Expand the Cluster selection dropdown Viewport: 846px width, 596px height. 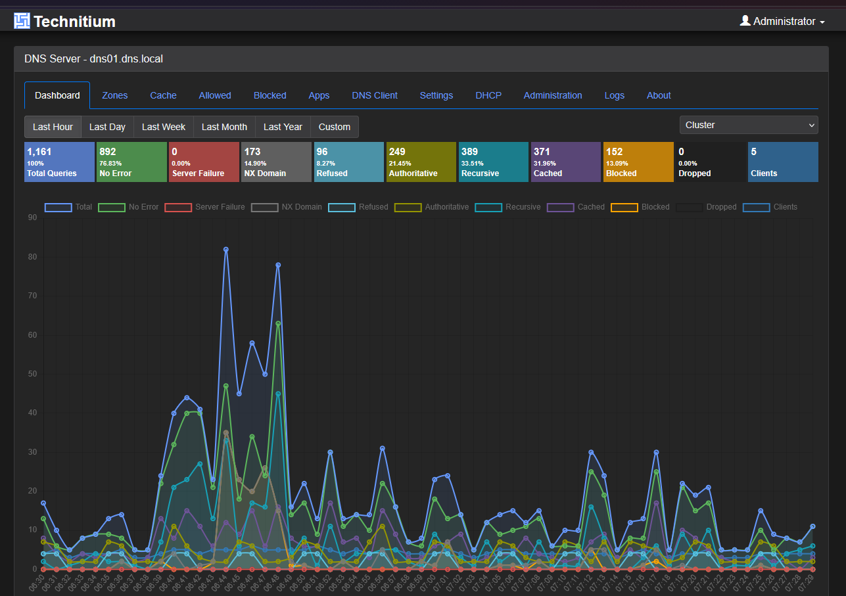tap(749, 125)
